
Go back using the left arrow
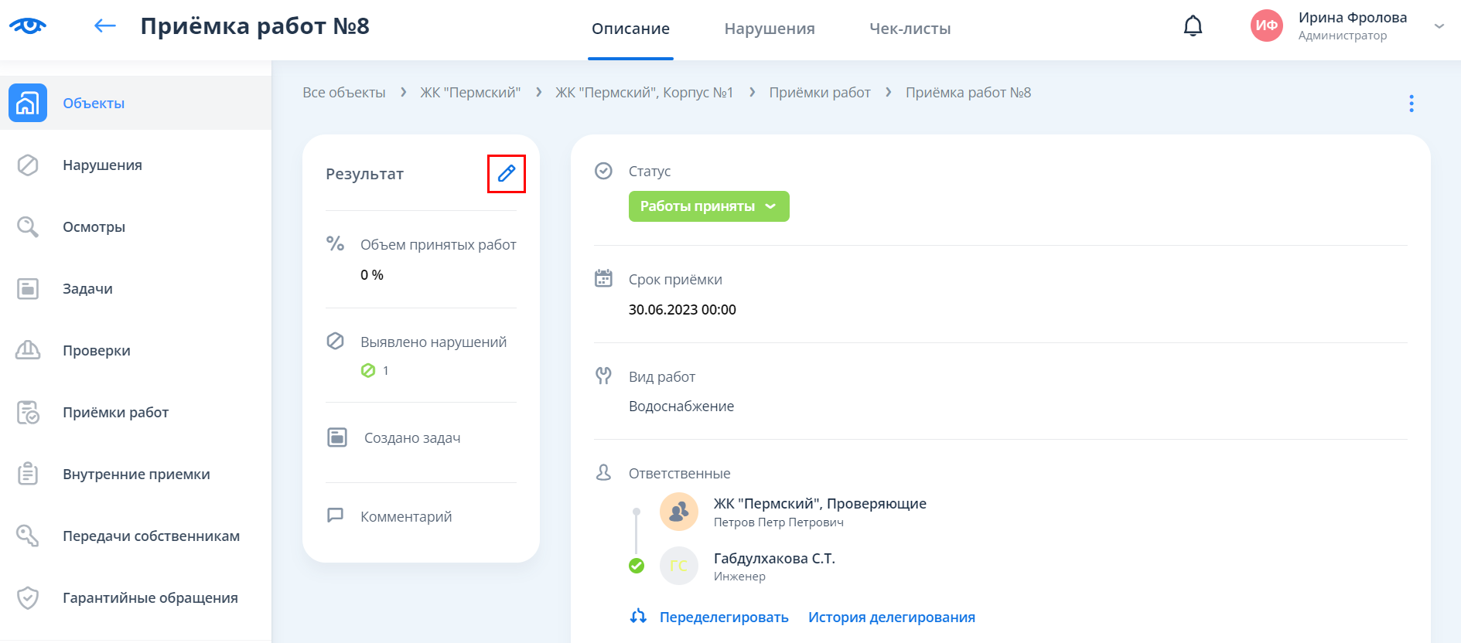104,26
